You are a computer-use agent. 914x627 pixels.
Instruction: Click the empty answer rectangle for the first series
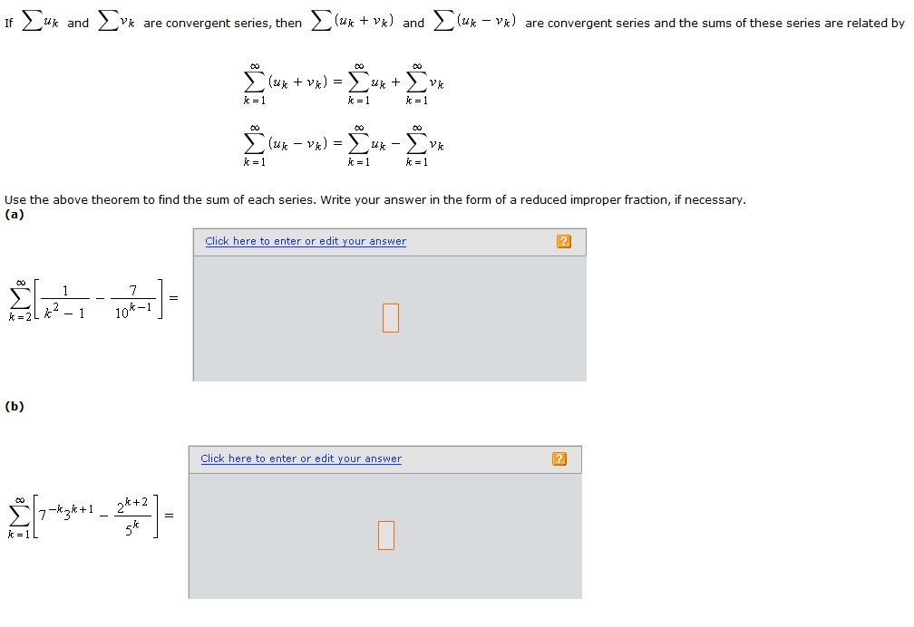tap(390, 318)
